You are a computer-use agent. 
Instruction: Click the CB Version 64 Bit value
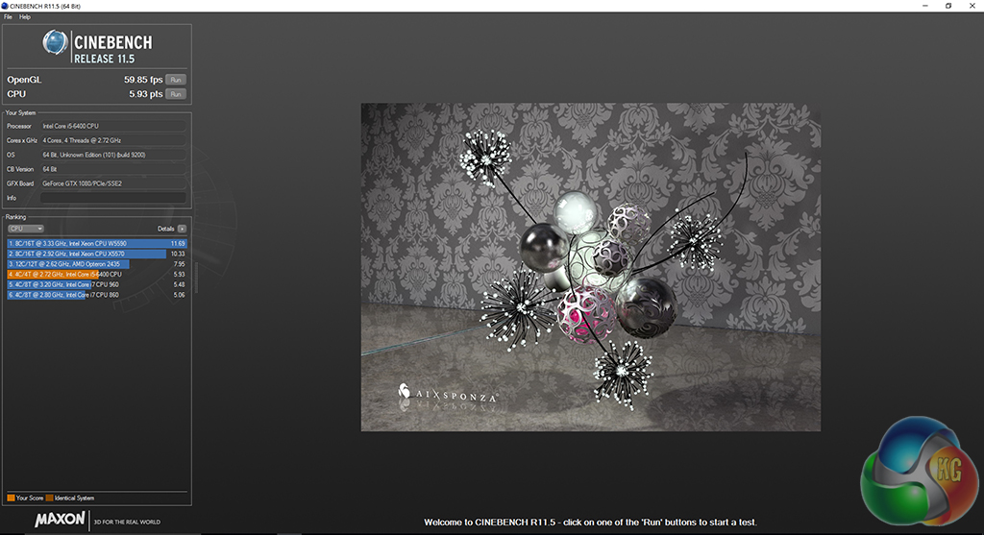(113, 169)
